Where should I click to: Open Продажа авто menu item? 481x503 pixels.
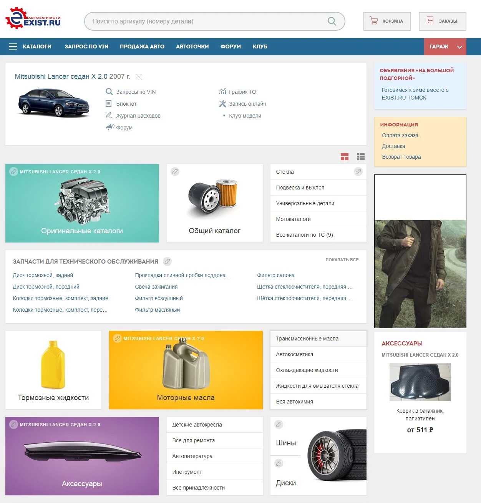point(142,46)
